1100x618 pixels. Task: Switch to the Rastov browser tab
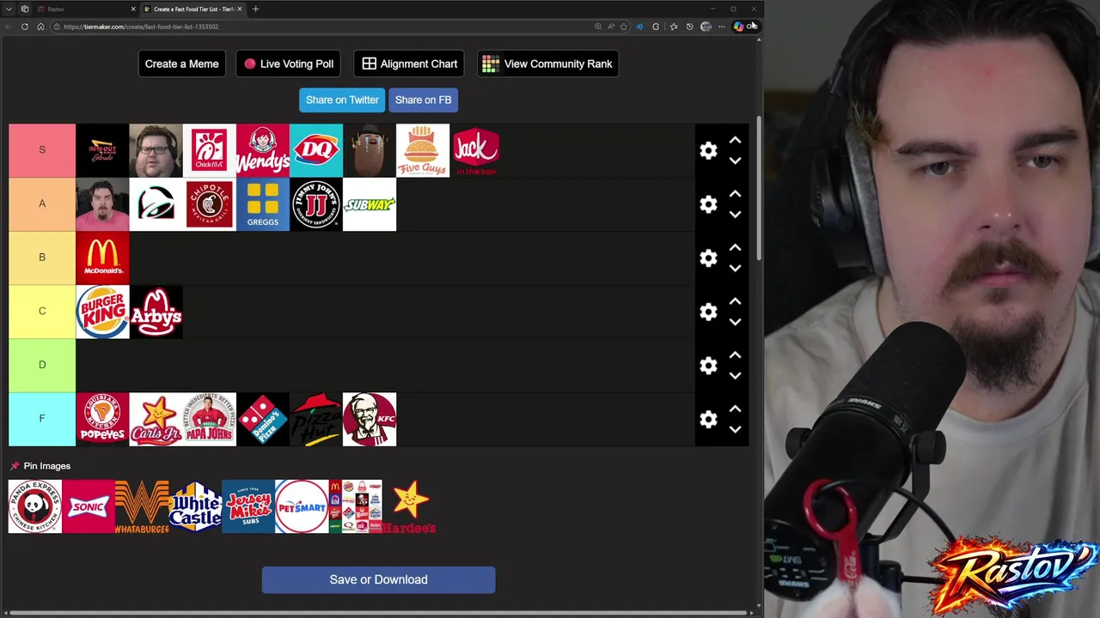(x=86, y=9)
